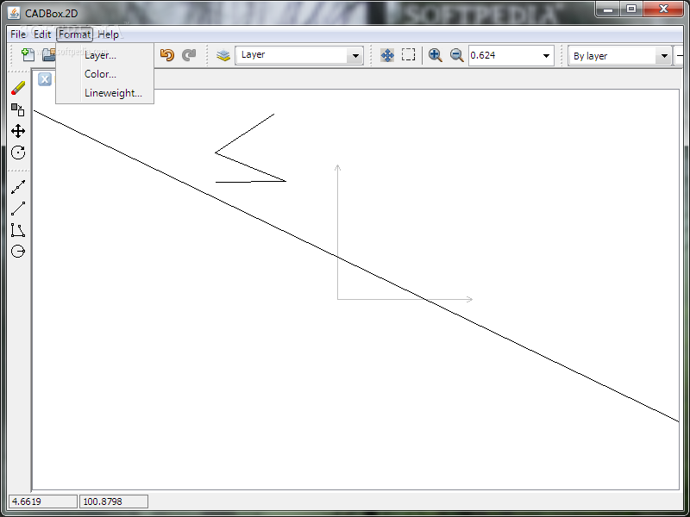
Task: Minimize the CADBox.2D window
Action: [x=608, y=9]
